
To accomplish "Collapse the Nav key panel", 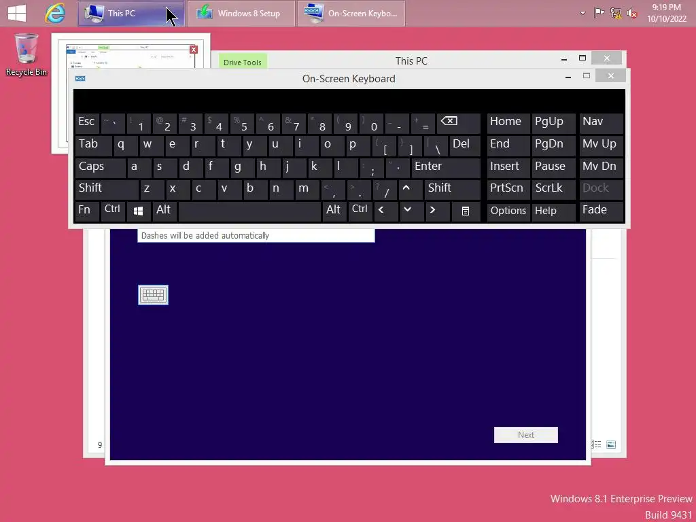I will [602, 122].
